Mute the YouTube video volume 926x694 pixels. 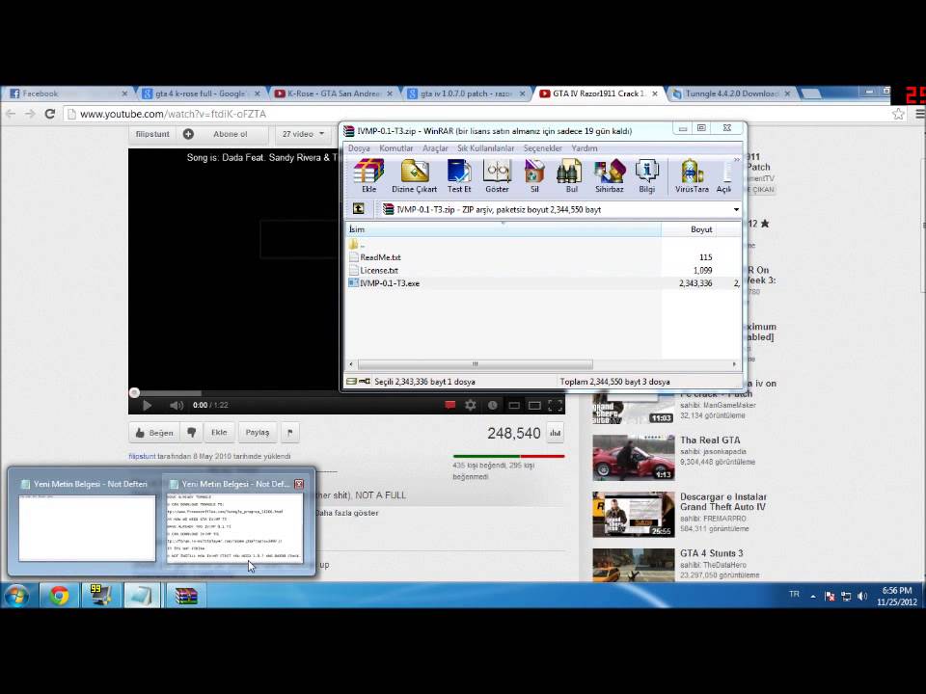point(176,406)
